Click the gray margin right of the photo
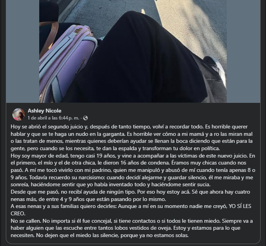The width and height of the screenshot is (266, 246). point(243,51)
